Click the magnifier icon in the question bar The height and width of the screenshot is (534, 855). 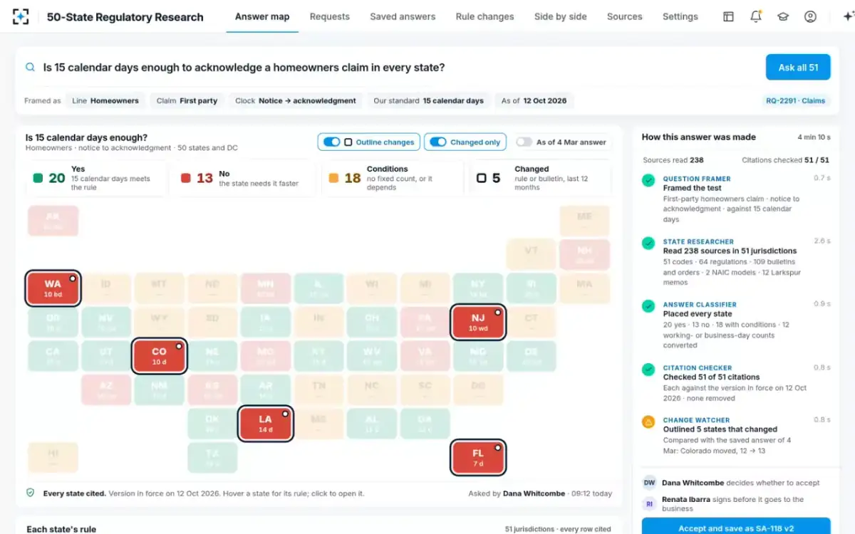point(30,67)
